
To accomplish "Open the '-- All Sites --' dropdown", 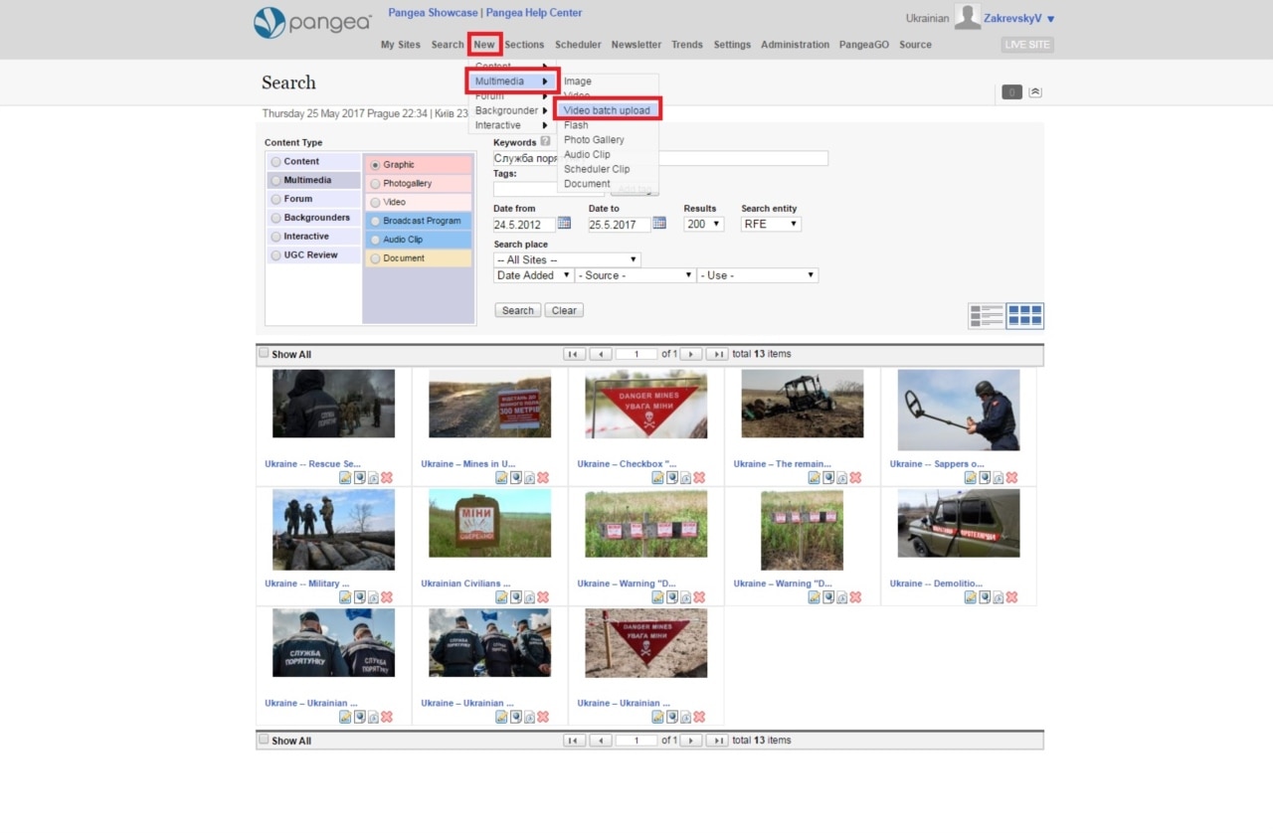I will click(567, 259).
